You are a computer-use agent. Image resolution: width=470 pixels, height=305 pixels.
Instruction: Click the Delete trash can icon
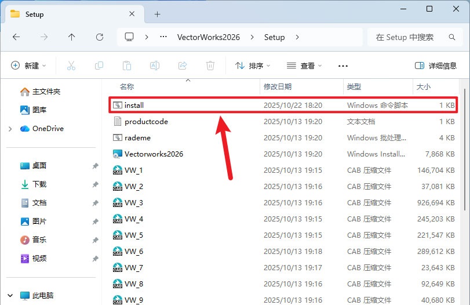point(210,66)
